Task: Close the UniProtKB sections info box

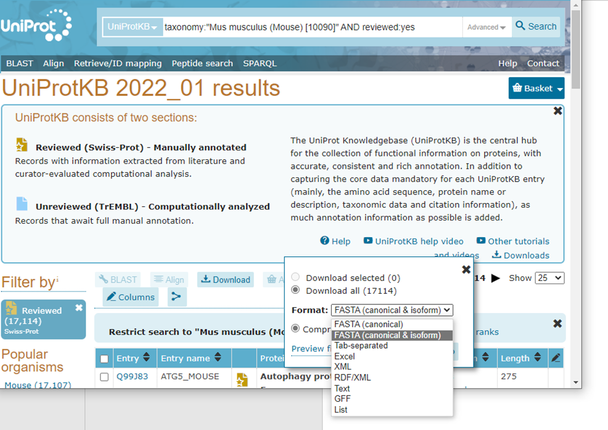Action: [x=557, y=111]
